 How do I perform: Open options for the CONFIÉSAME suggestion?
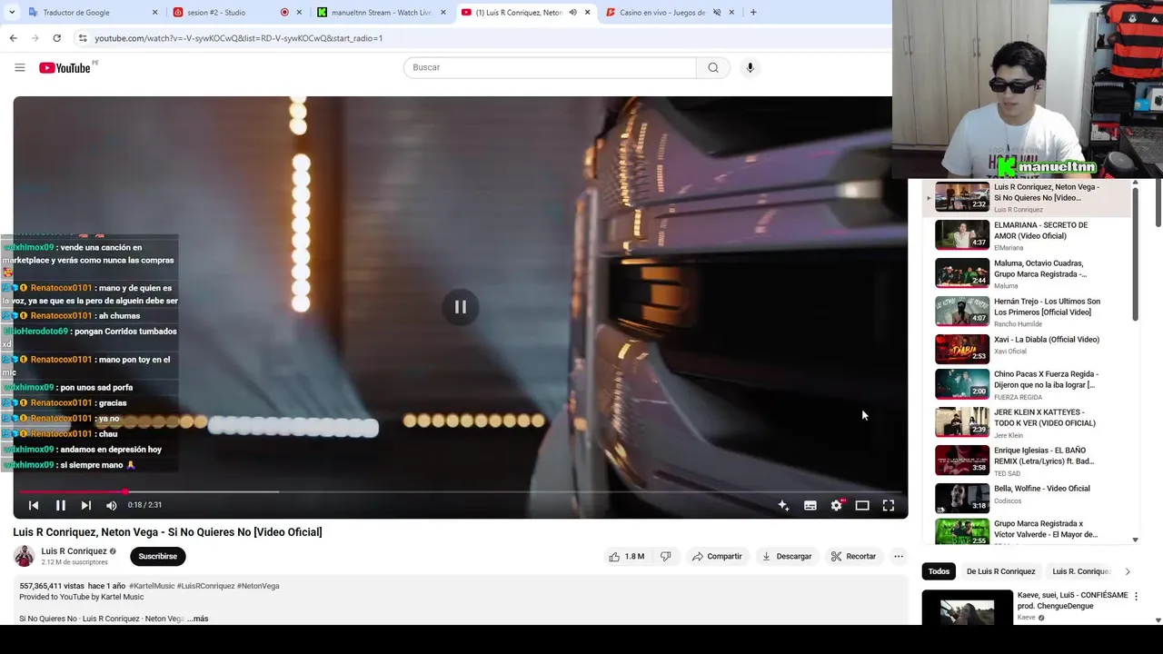point(1136,597)
